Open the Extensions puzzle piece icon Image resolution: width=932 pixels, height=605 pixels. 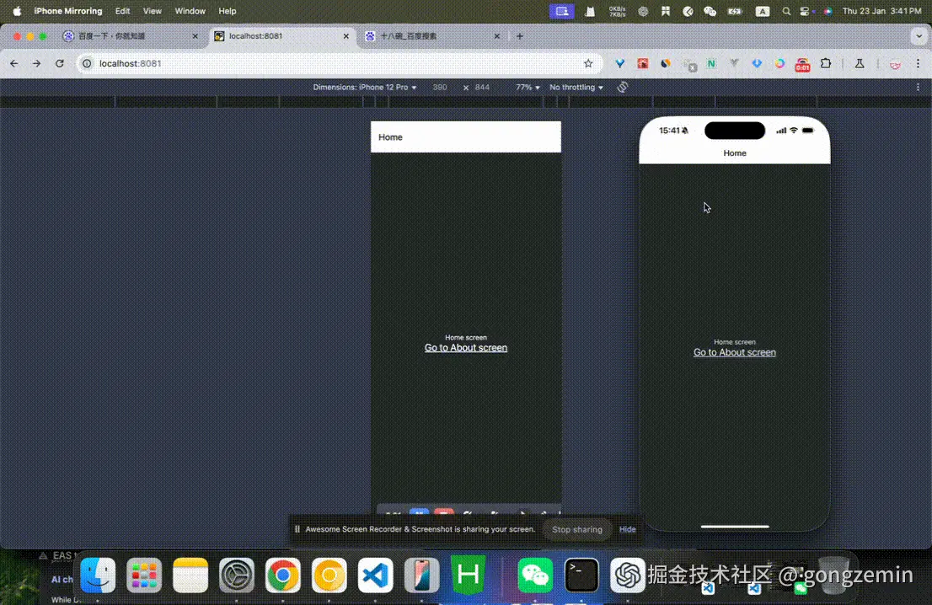[826, 63]
